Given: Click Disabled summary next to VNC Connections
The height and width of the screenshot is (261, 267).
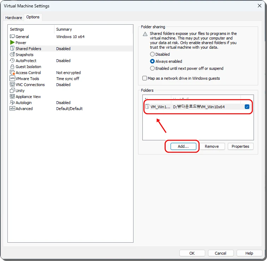Looking at the screenshot, I should tap(63, 85).
